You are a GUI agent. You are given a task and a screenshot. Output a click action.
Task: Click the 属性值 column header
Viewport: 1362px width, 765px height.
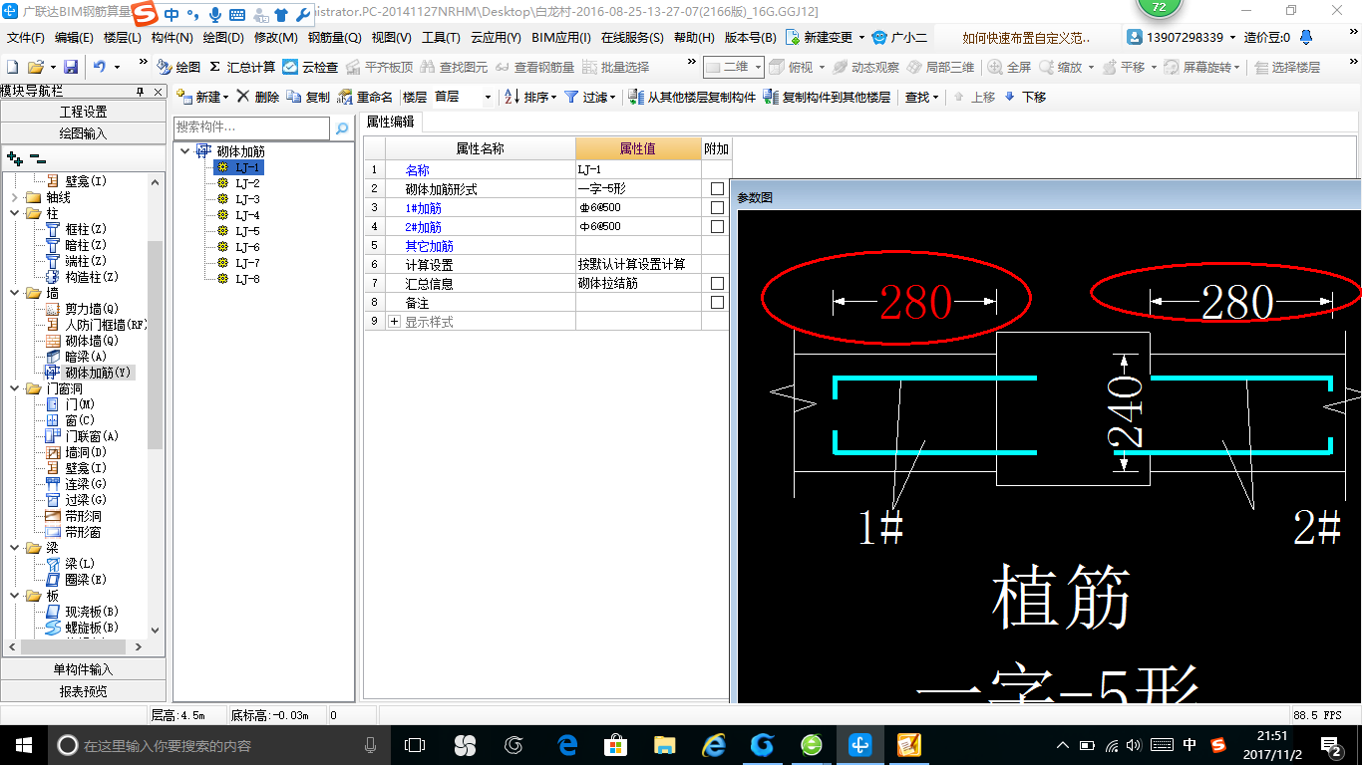click(x=638, y=148)
